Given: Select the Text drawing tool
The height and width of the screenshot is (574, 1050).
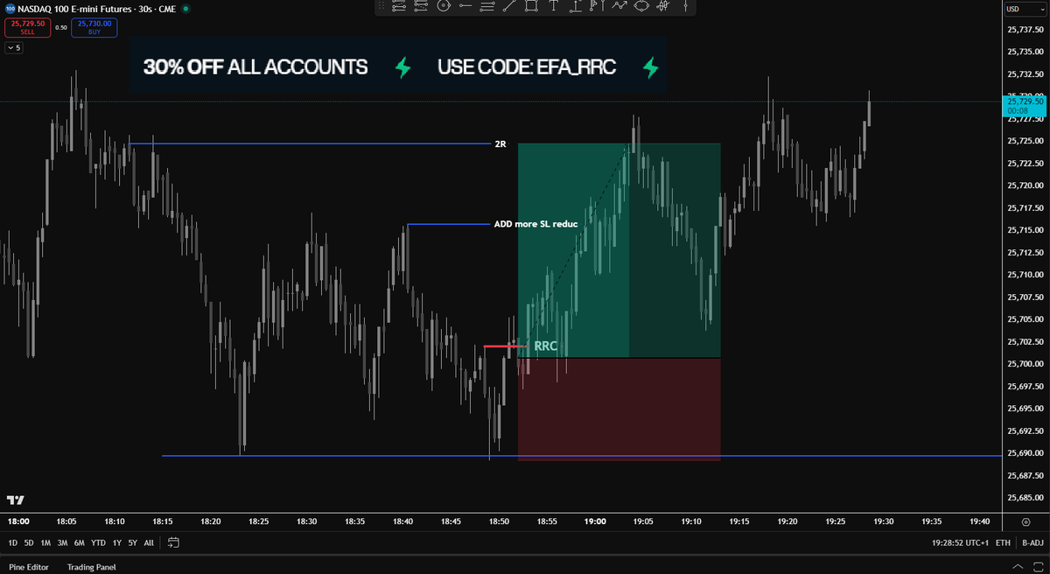Looking at the screenshot, I should click(554, 6).
